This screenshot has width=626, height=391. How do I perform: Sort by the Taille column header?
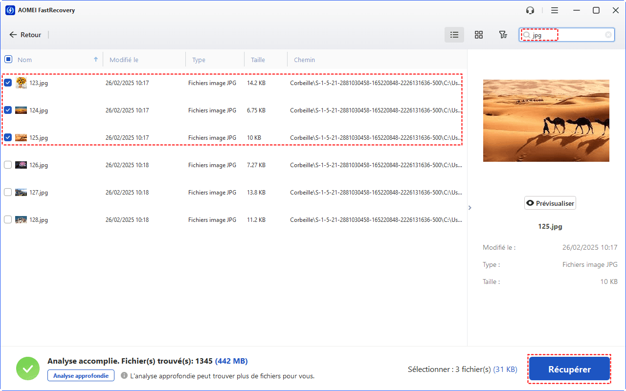pyautogui.click(x=258, y=60)
